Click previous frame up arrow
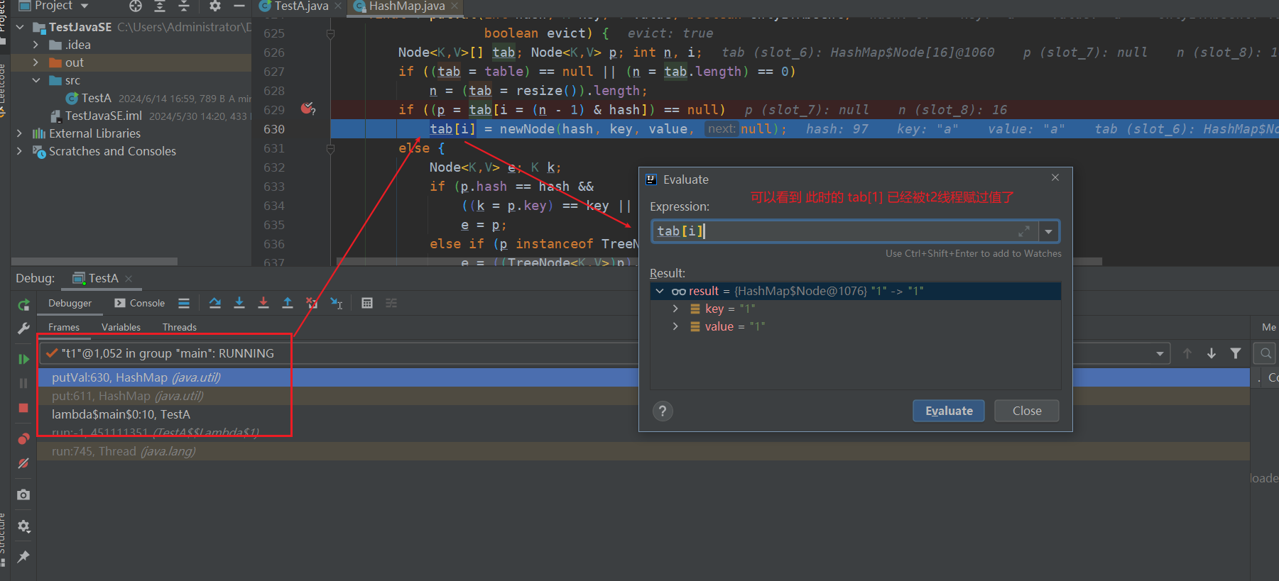 (x=1187, y=353)
